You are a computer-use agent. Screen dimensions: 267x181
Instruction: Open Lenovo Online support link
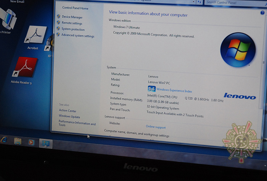[x=156, y=127]
